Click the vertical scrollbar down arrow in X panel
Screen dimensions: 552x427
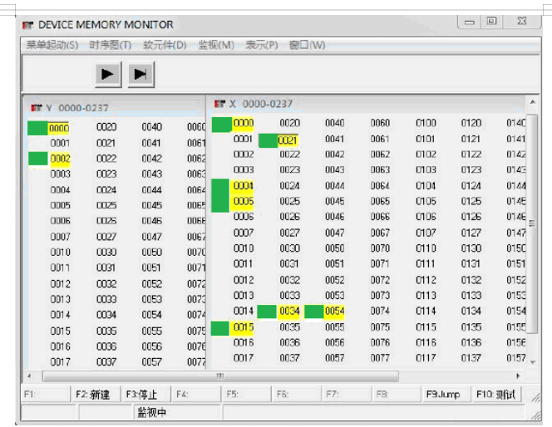click(x=533, y=362)
